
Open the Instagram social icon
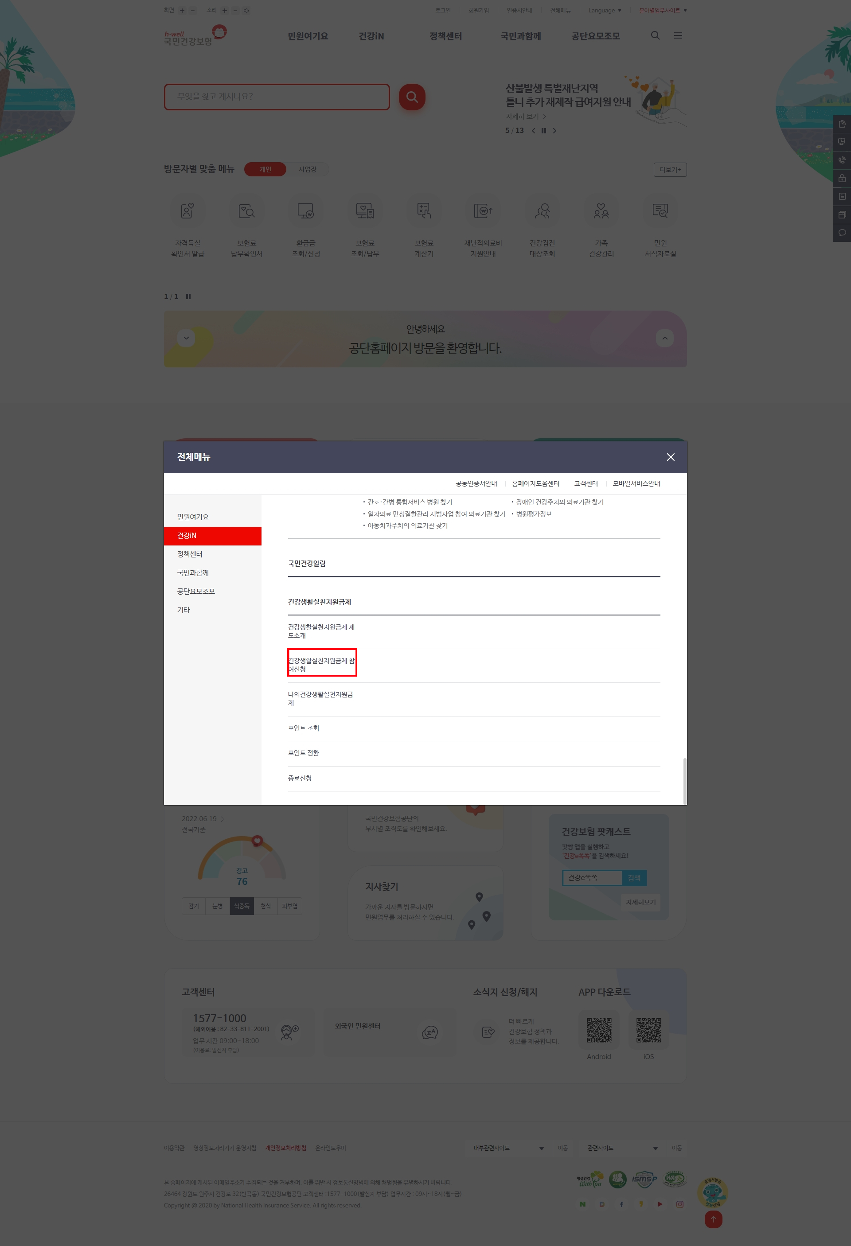(x=679, y=1204)
